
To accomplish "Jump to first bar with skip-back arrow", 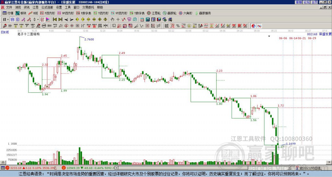I will [x=54, y=20].
